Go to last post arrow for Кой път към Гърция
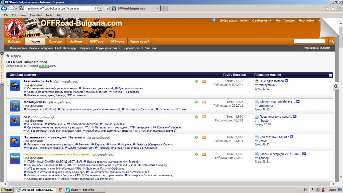Image resolution: width=343 pixels, height=193 pixels. 291,137
